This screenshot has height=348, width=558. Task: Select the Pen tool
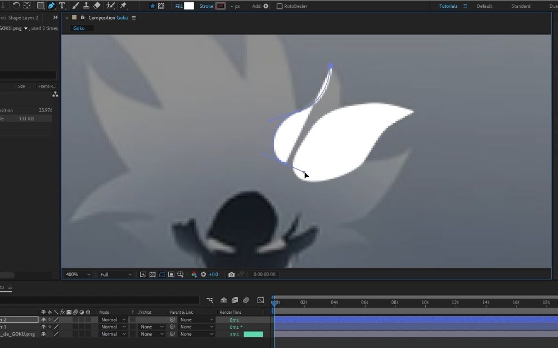(x=51, y=5)
